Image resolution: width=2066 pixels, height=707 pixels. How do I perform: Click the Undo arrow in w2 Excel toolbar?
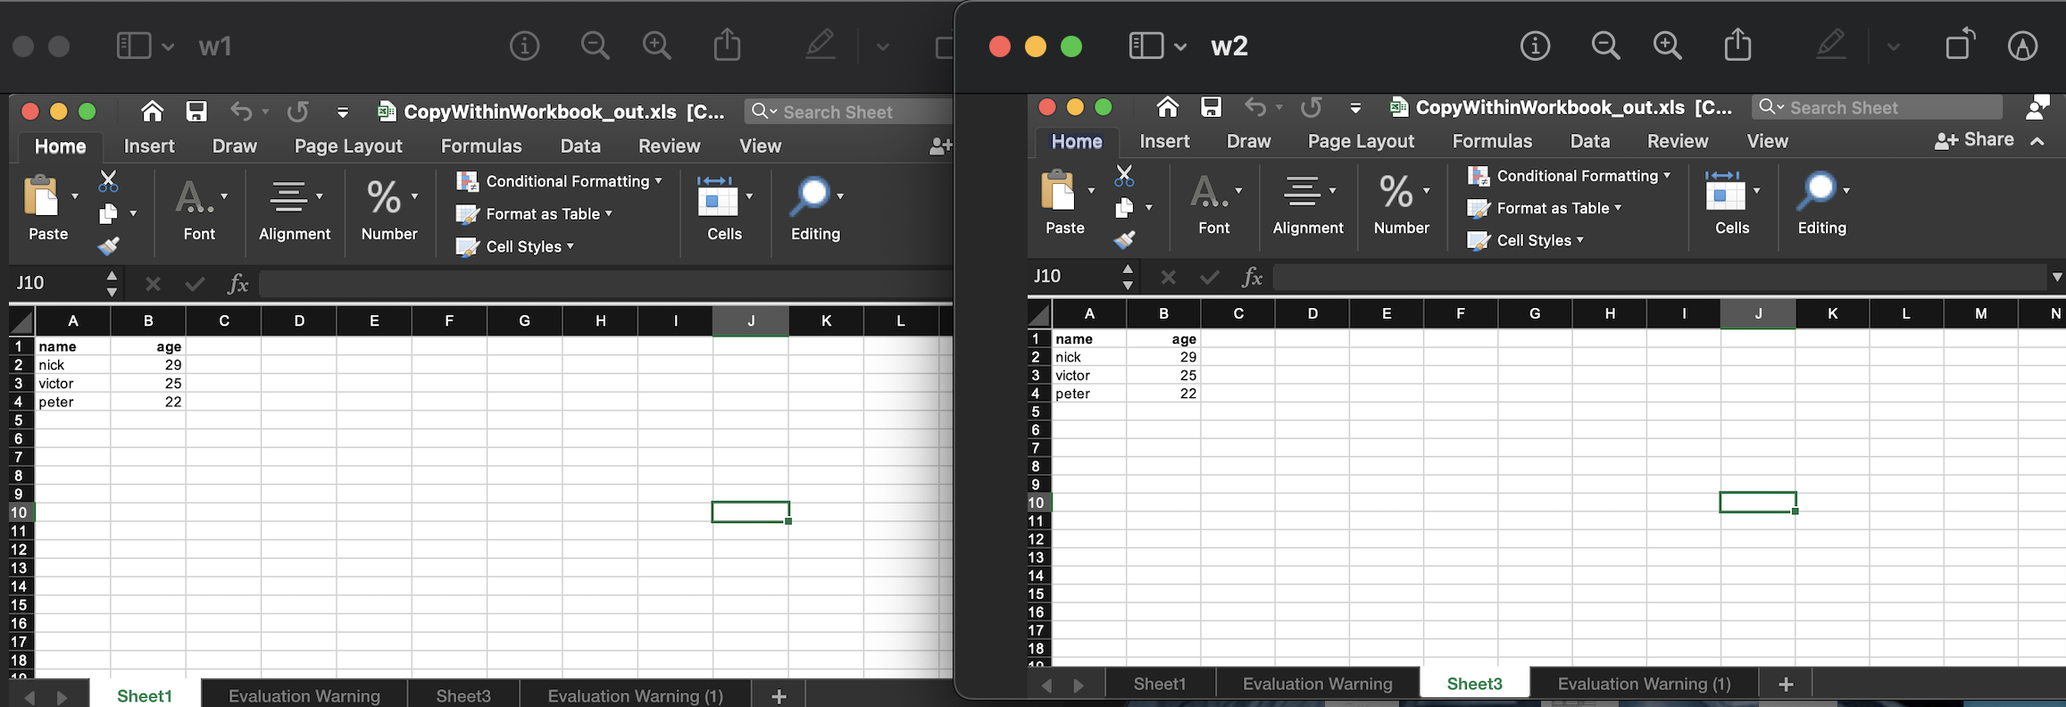tap(1255, 107)
